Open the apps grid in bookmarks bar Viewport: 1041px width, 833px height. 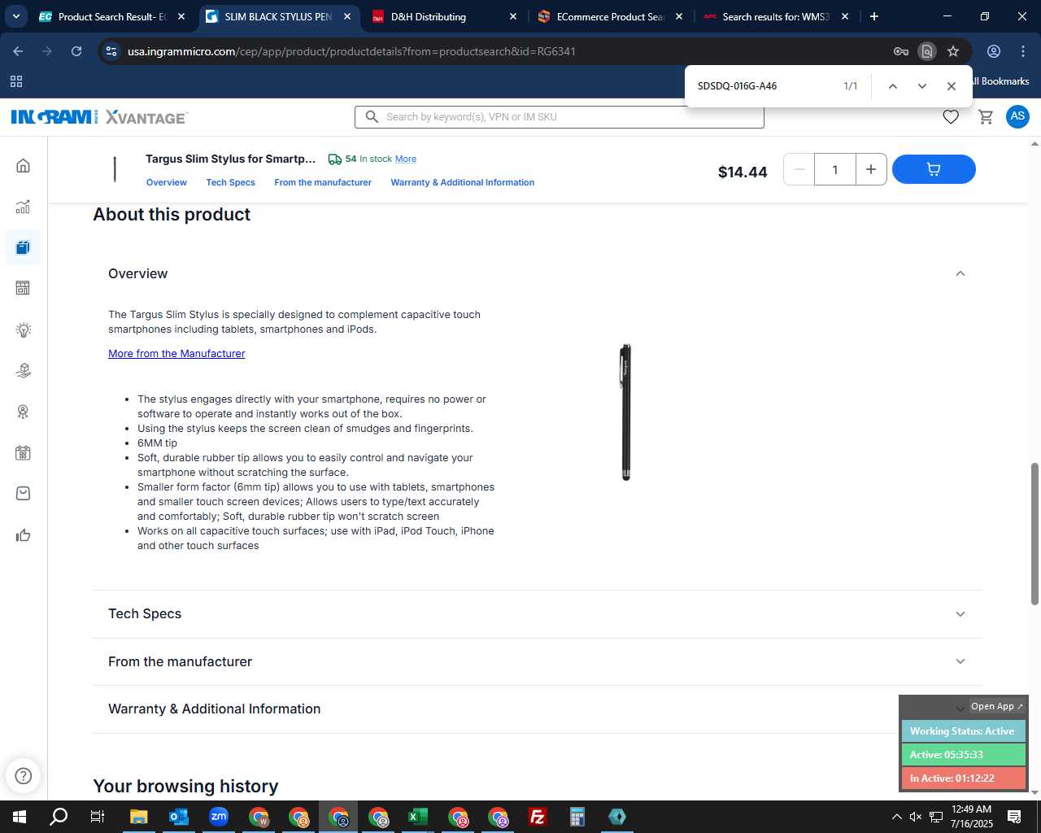[x=16, y=81]
